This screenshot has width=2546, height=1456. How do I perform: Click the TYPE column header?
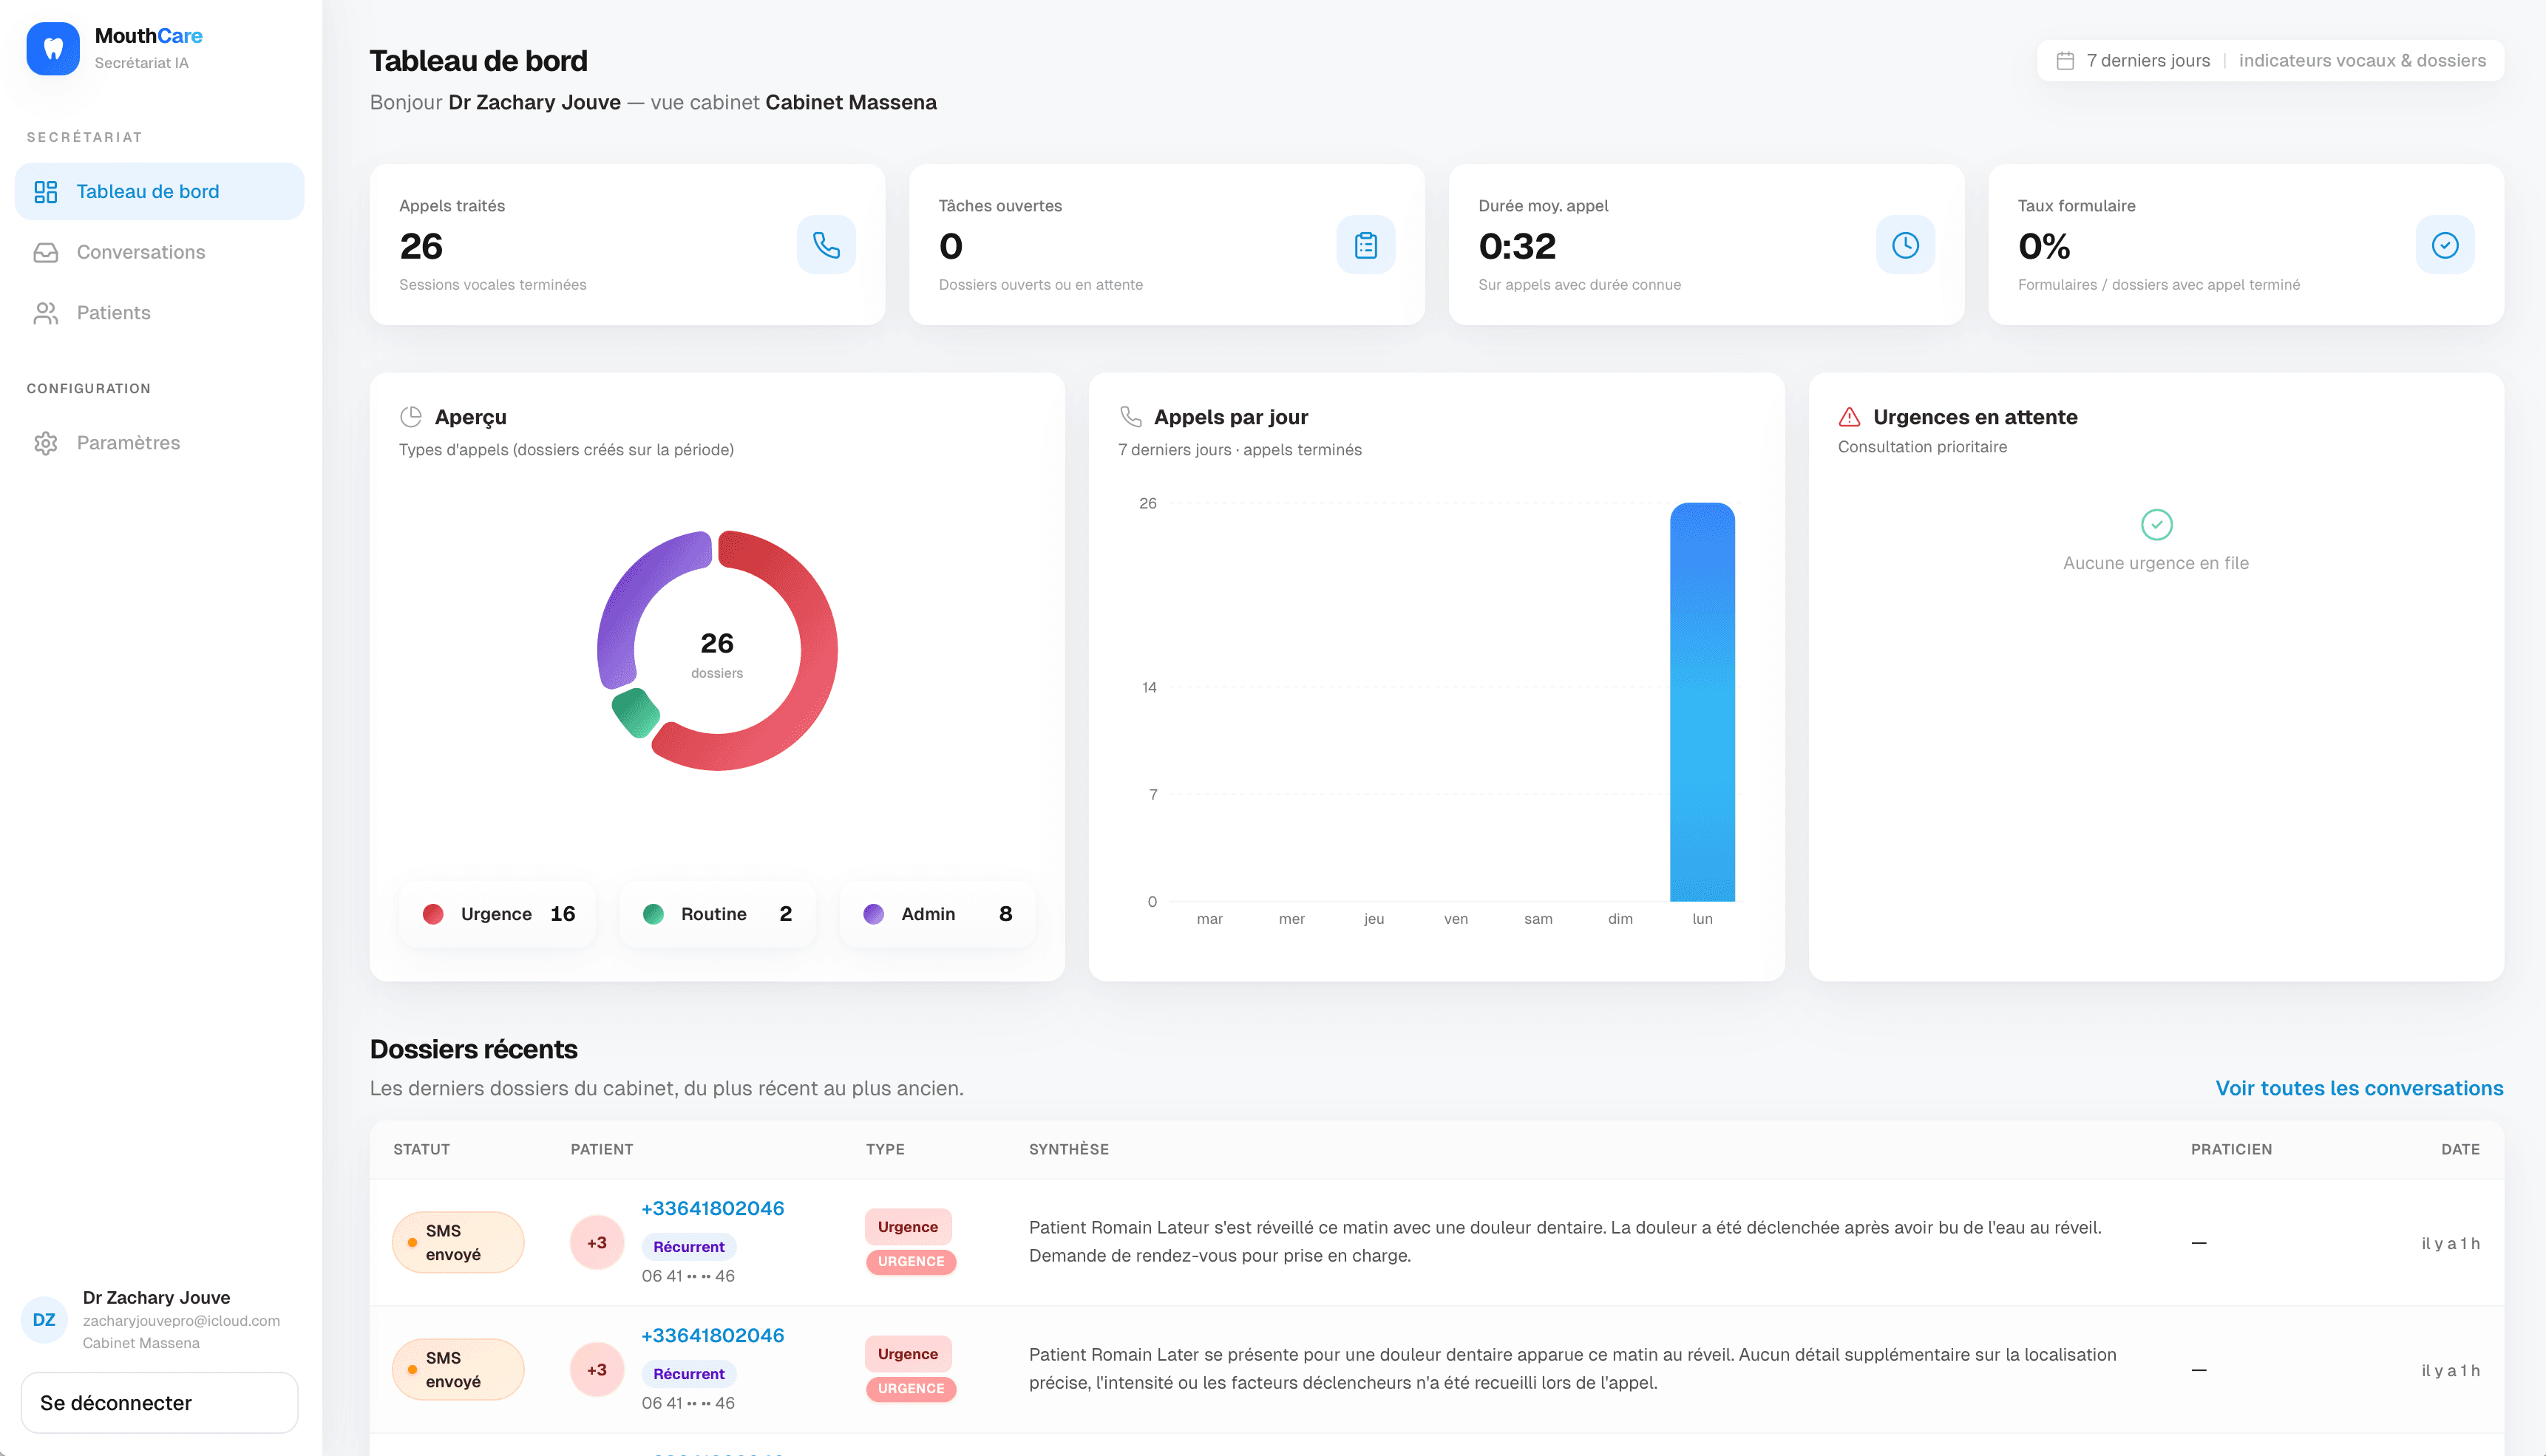click(885, 1149)
